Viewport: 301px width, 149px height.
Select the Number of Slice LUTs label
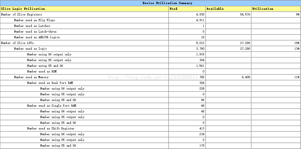point(17,43)
